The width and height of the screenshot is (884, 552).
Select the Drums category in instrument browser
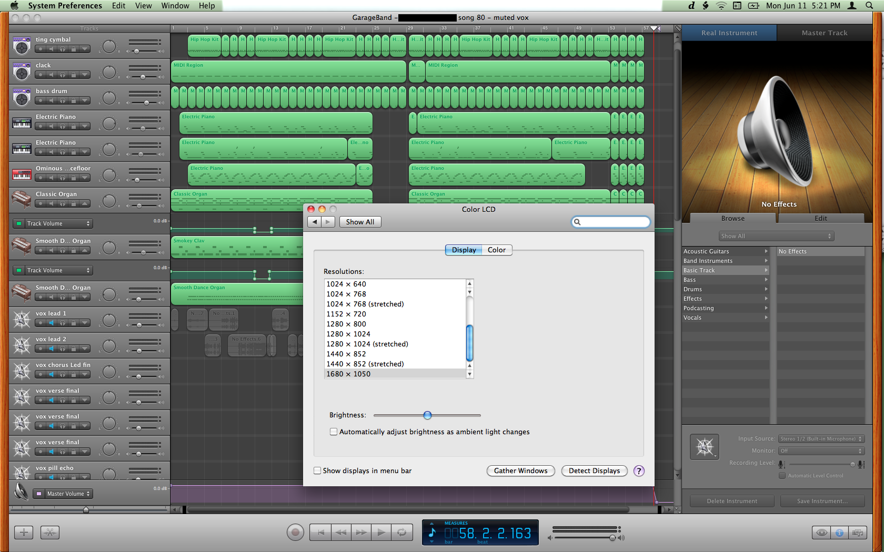[726, 289]
